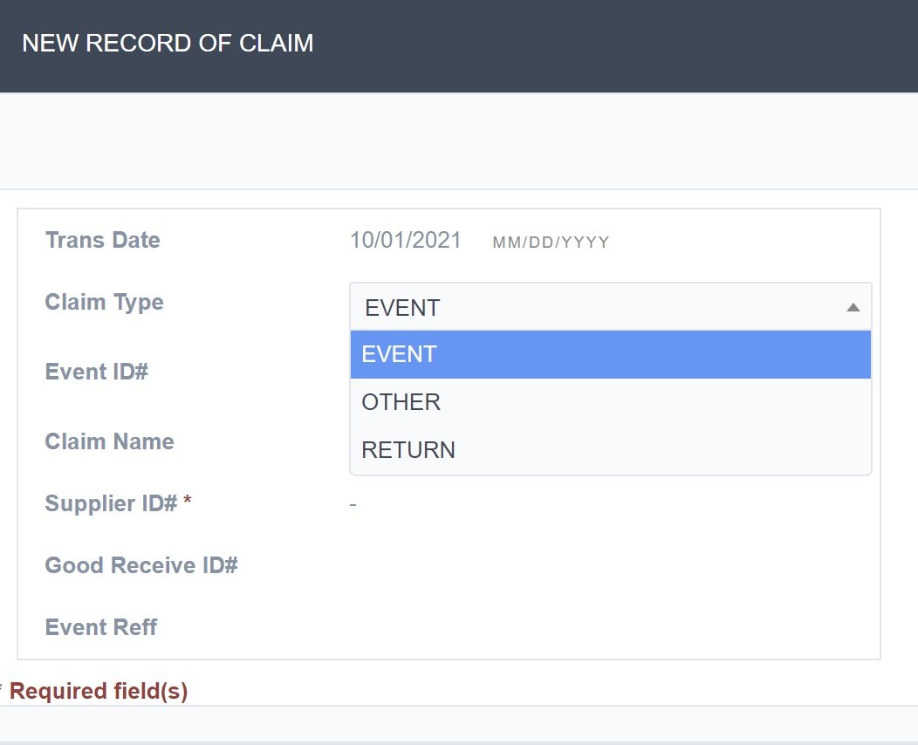Viewport: 918px width, 745px height.
Task: Click the red asterisk next to Supplier ID#
Action: 188,503
